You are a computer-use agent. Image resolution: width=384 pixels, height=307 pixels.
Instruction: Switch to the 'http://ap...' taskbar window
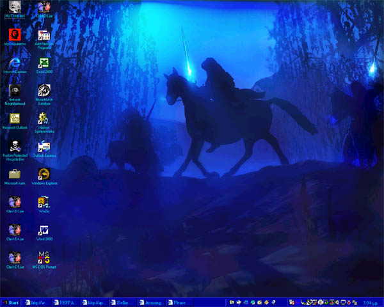pyautogui.click(x=95, y=303)
